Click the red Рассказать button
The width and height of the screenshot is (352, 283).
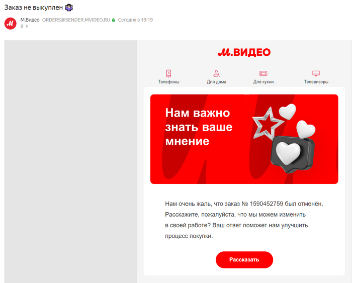[x=244, y=260]
